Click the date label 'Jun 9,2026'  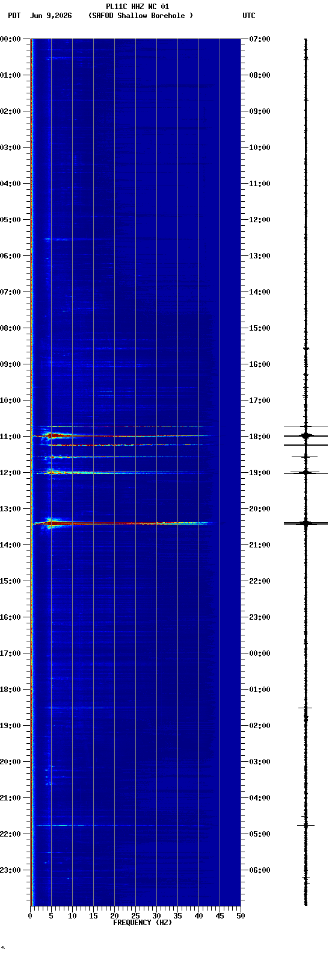[x=51, y=16]
